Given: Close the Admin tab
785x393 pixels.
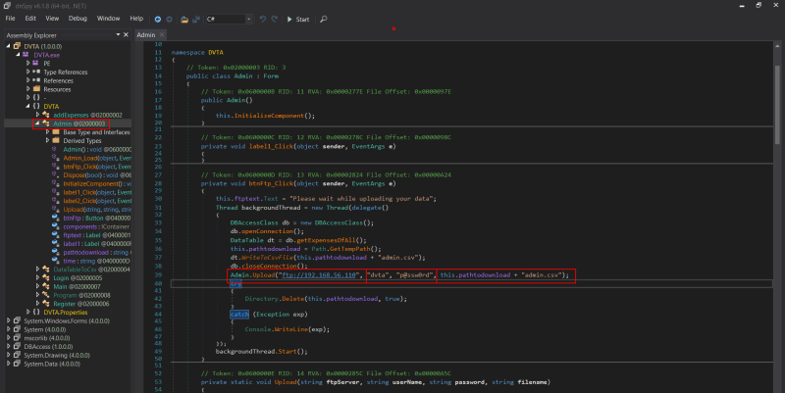Looking at the screenshot, I should pos(162,35).
